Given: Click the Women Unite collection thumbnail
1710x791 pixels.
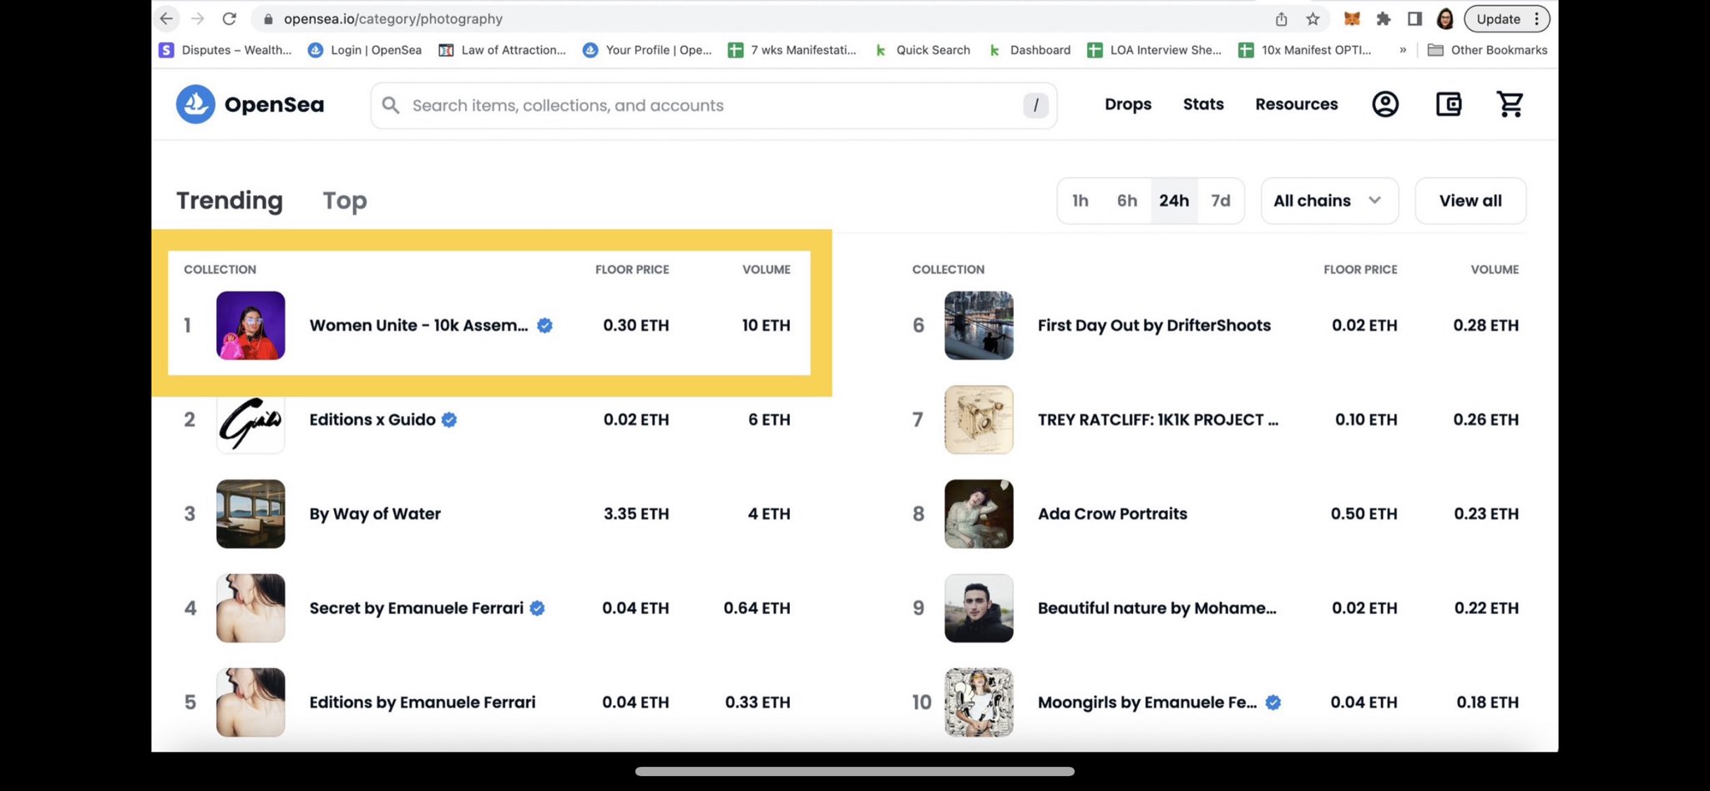Looking at the screenshot, I should click(x=250, y=326).
